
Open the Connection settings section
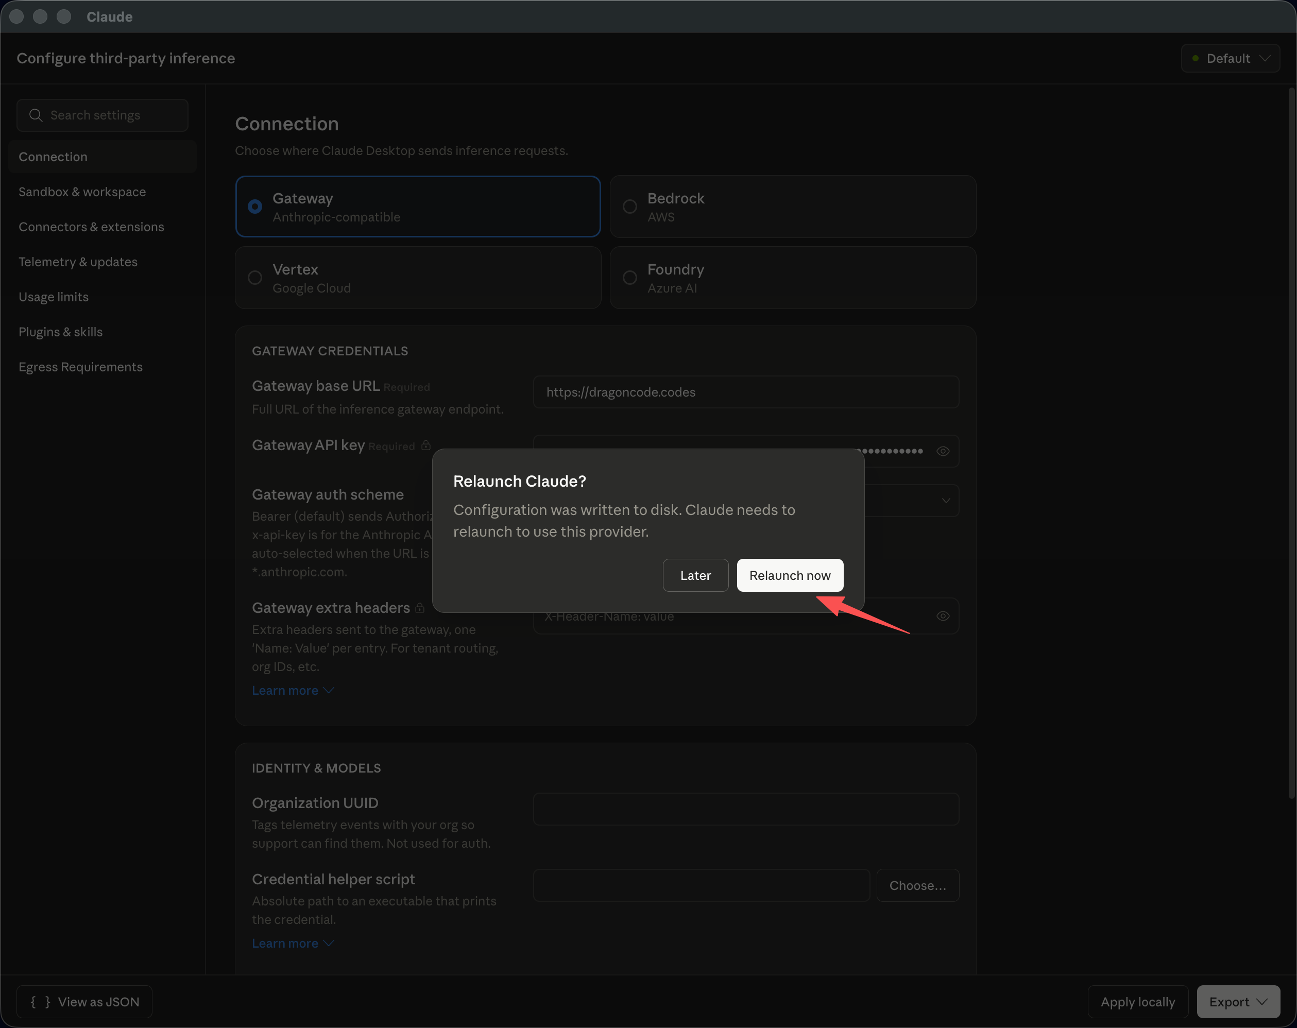[x=103, y=157]
